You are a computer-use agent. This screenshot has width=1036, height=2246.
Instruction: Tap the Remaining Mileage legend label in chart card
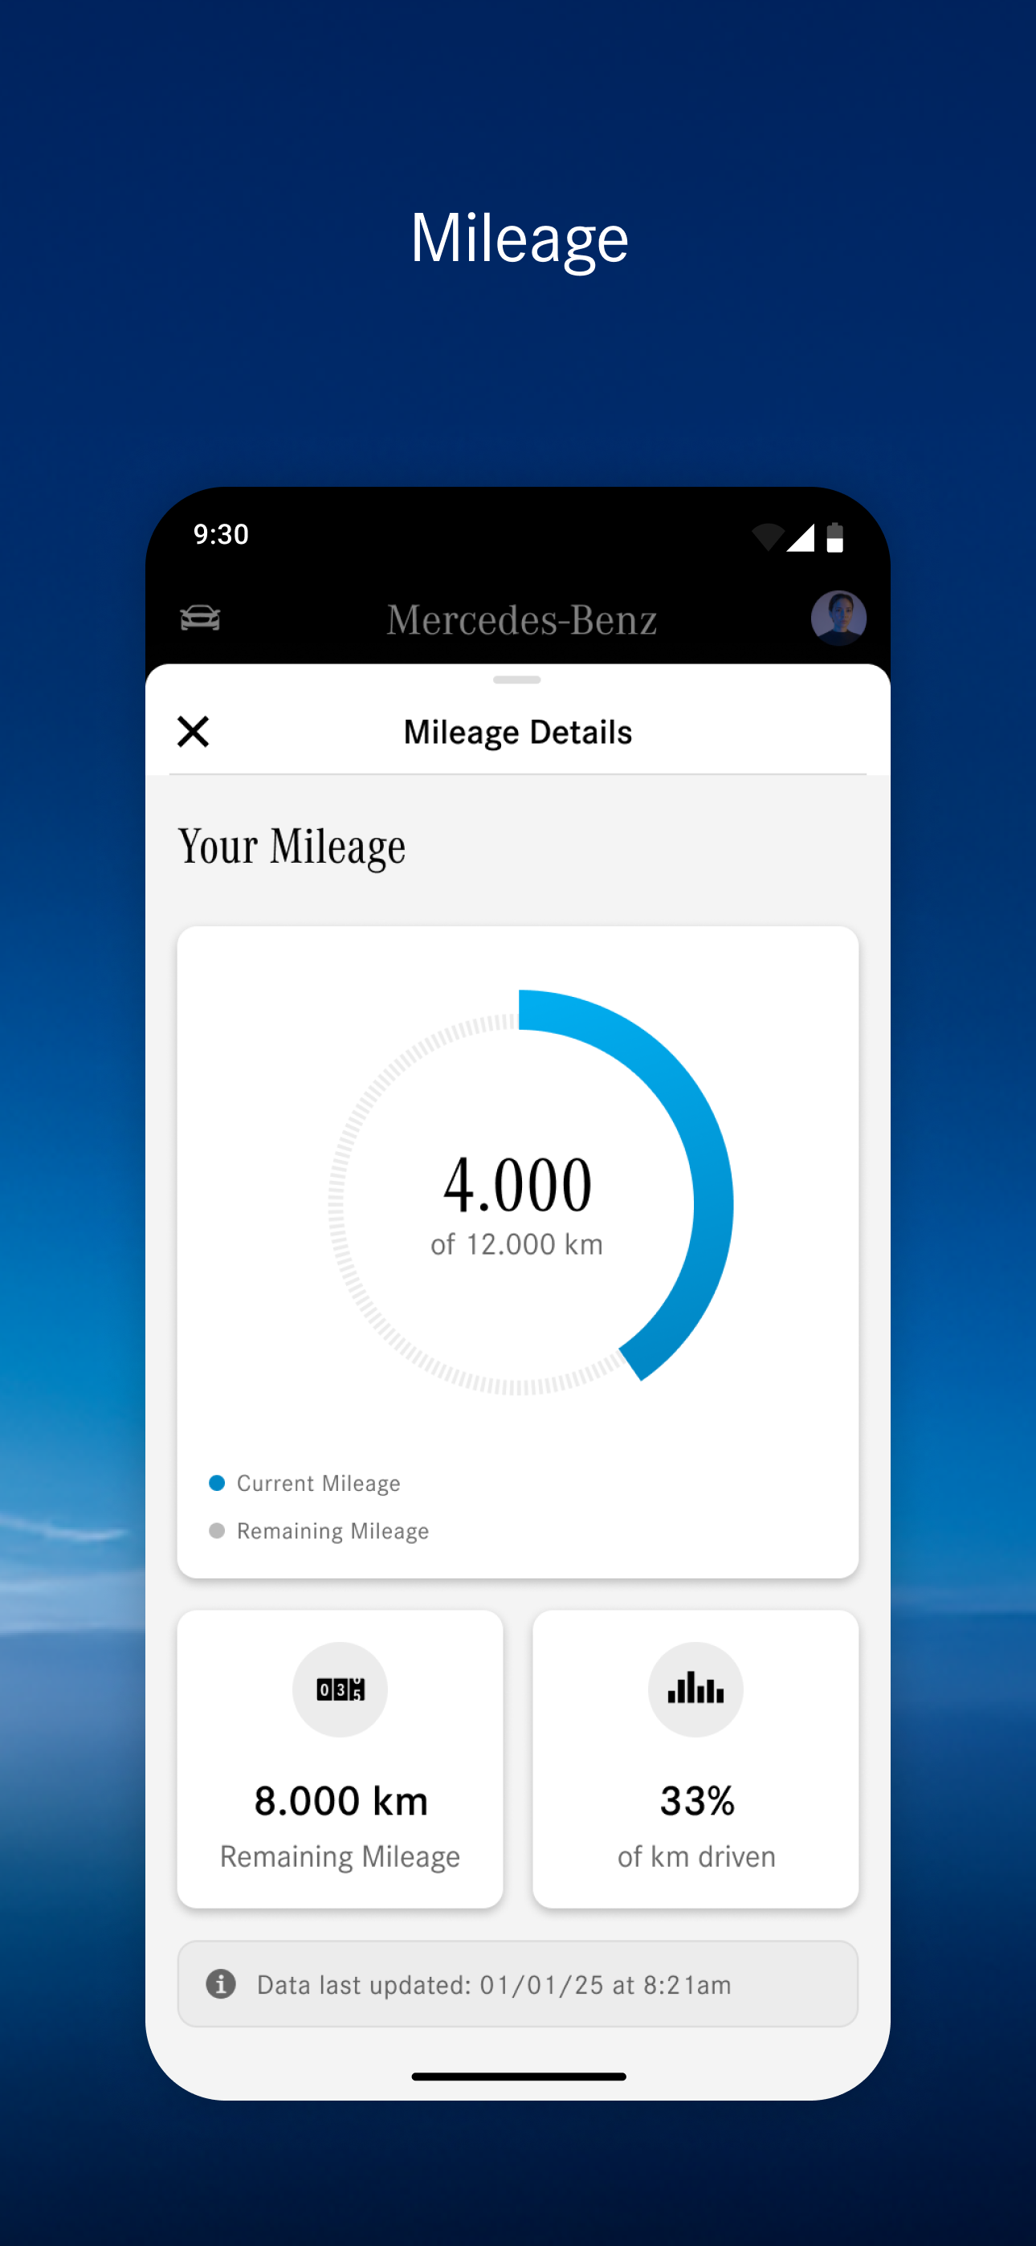click(333, 1531)
